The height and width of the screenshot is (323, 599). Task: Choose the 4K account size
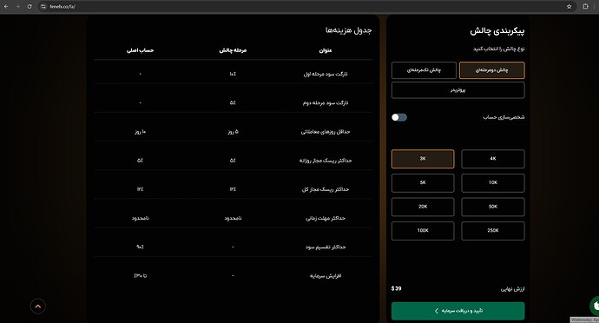493,159
